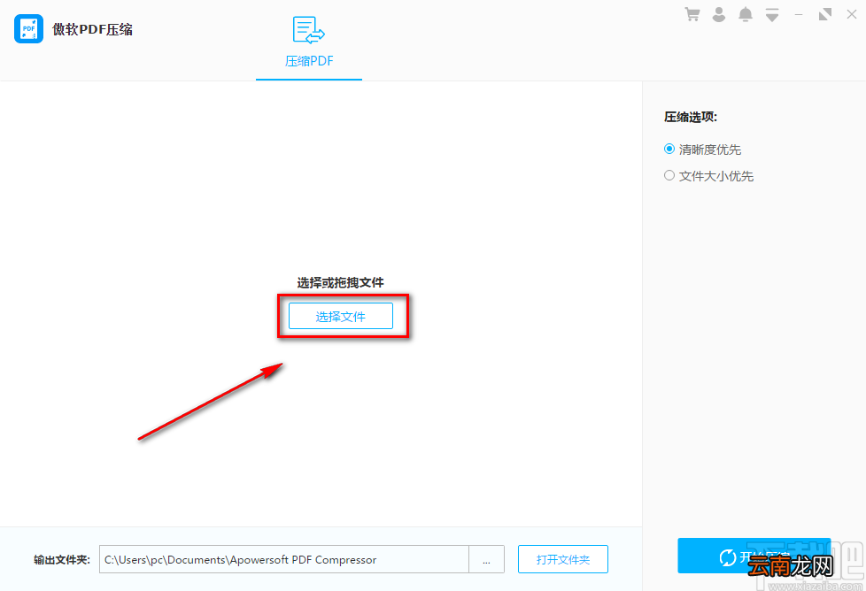The image size is (866, 591).
Task: Click the 选择文件 button
Action: [x=341, y=316]
